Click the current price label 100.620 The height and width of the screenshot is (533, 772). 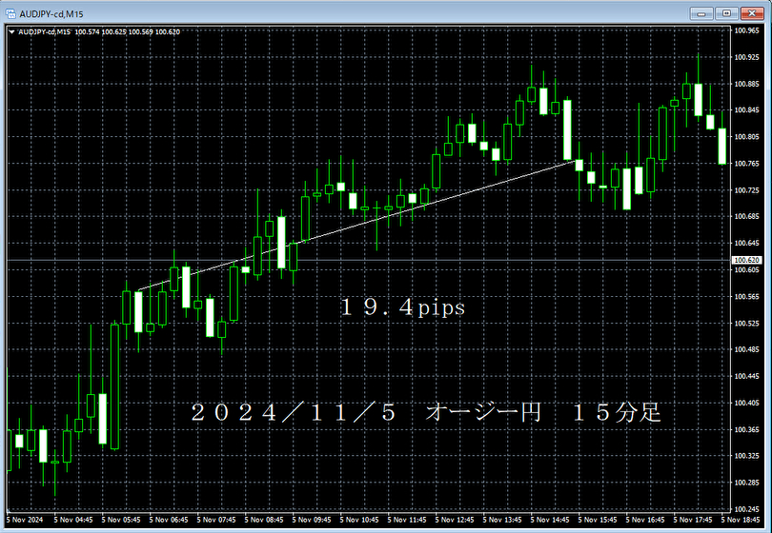tap(746, 260)
